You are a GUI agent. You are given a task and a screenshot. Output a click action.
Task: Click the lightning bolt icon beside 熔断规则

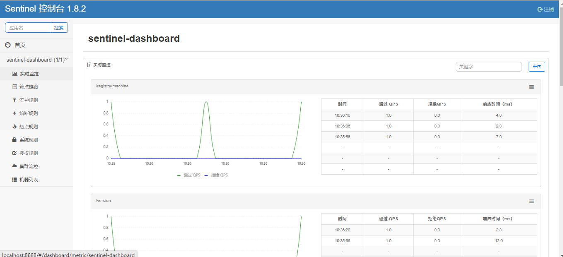click(15, 113)
